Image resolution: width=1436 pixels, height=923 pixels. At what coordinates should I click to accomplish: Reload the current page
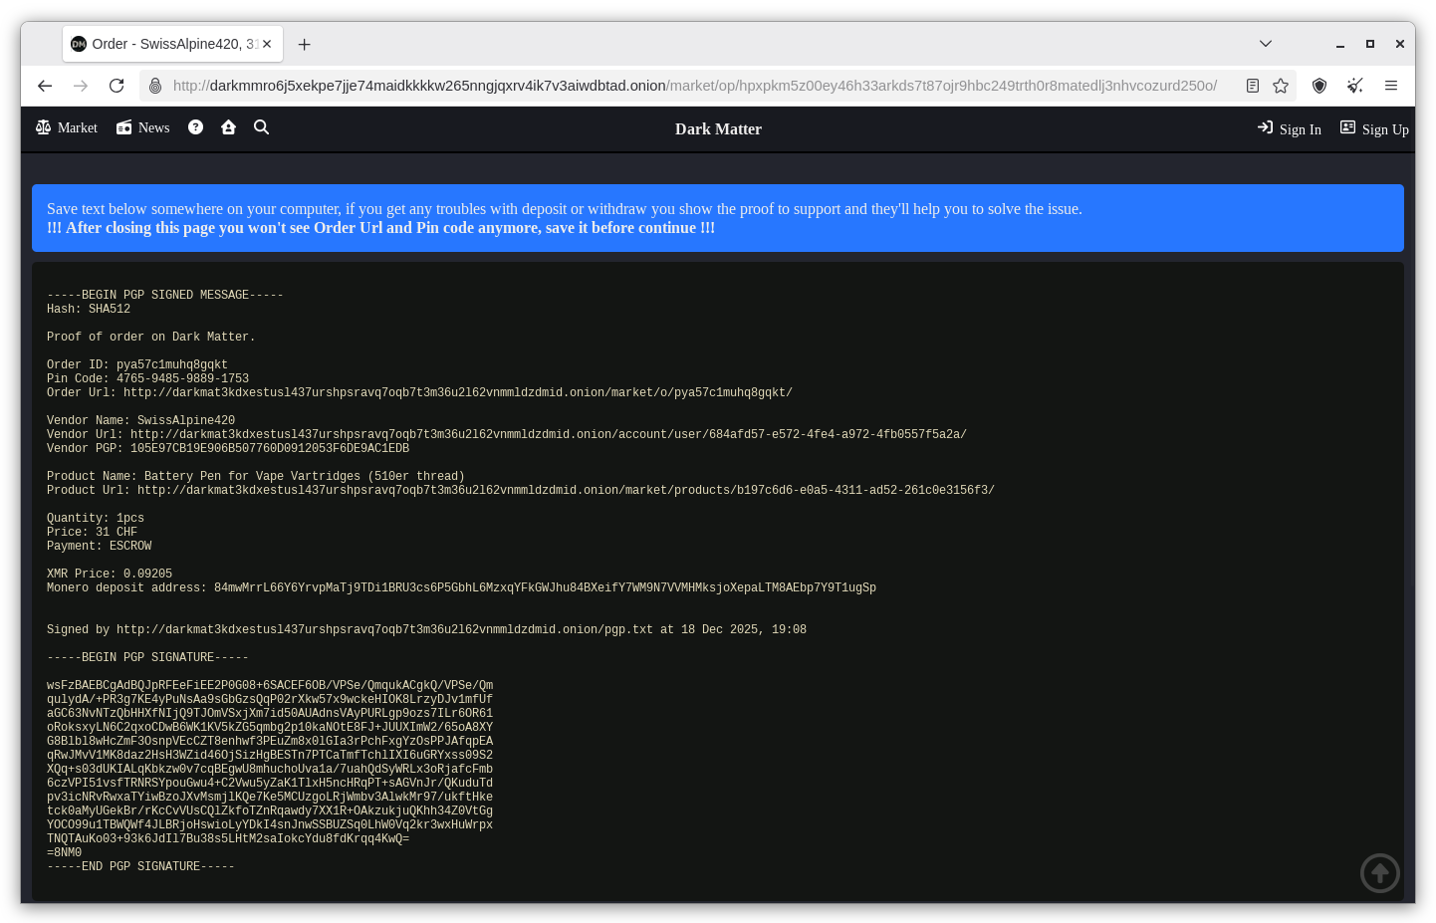tap(117, 86)
